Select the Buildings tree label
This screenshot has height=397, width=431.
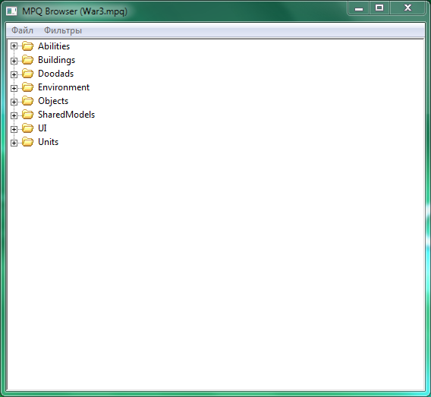57,60
